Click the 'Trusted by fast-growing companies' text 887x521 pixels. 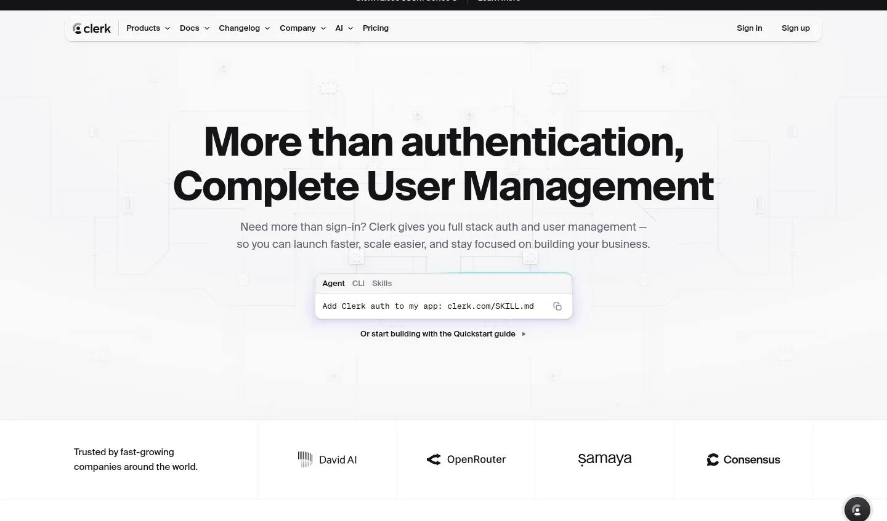(x=136, y=459)
